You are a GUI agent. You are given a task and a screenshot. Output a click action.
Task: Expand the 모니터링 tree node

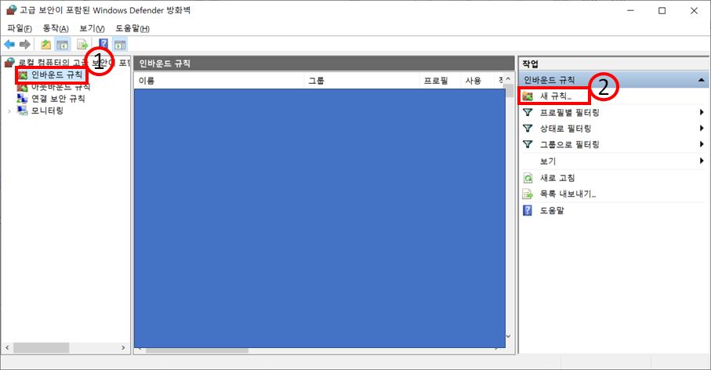click(x=9, y=111)
